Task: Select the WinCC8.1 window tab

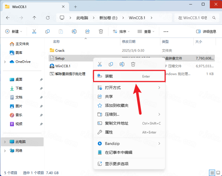Action: point(36,7)
